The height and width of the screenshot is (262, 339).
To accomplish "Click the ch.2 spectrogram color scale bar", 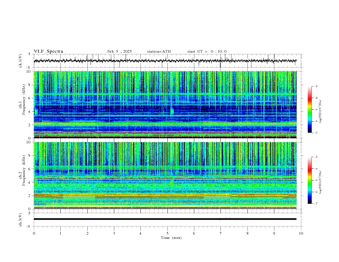I will (x=309, y=180).
